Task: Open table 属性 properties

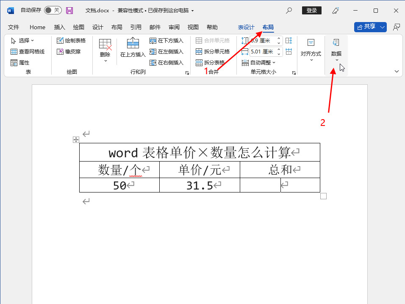Action: [x=20, y=63]
